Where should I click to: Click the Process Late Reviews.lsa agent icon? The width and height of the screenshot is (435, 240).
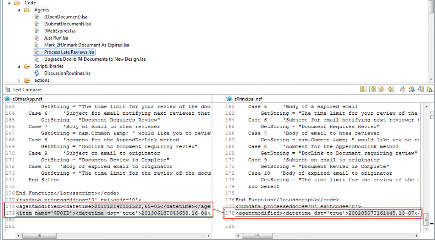point(37,52)
